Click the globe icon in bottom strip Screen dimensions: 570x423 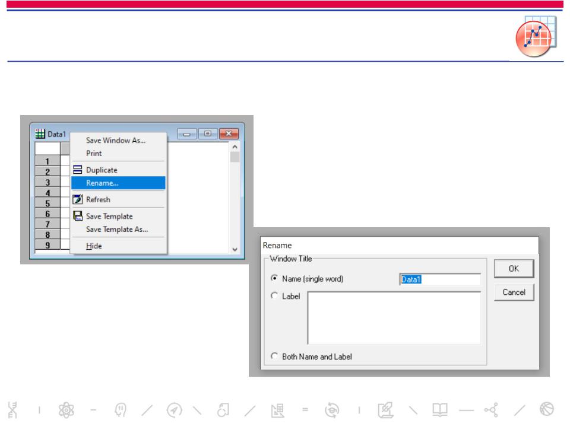(x=547, y=409)
